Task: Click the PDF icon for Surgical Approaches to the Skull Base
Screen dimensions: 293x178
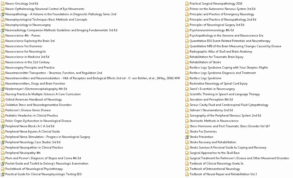Action: pos(187,153)
